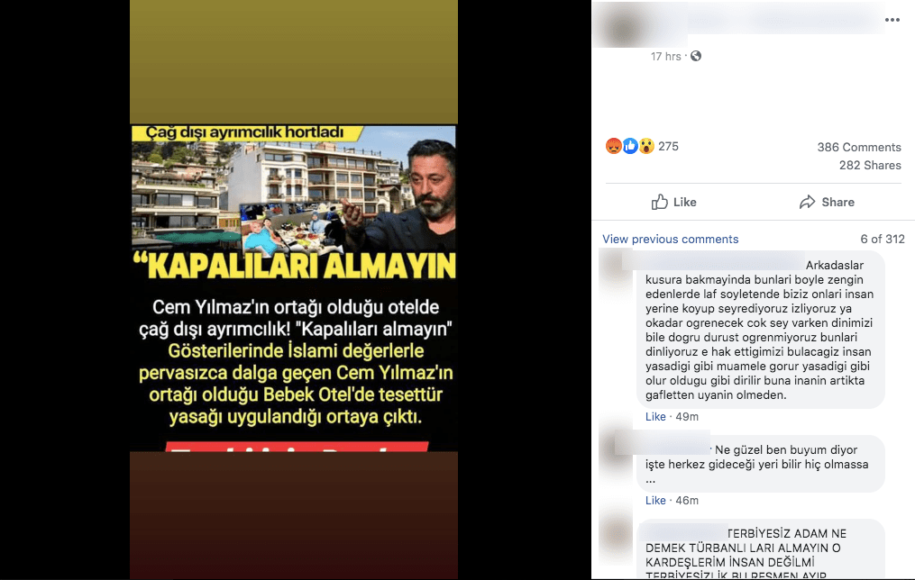Click the 17 hrs post timestamp
This screenshot has width=915, height=580.
point(666,56)
